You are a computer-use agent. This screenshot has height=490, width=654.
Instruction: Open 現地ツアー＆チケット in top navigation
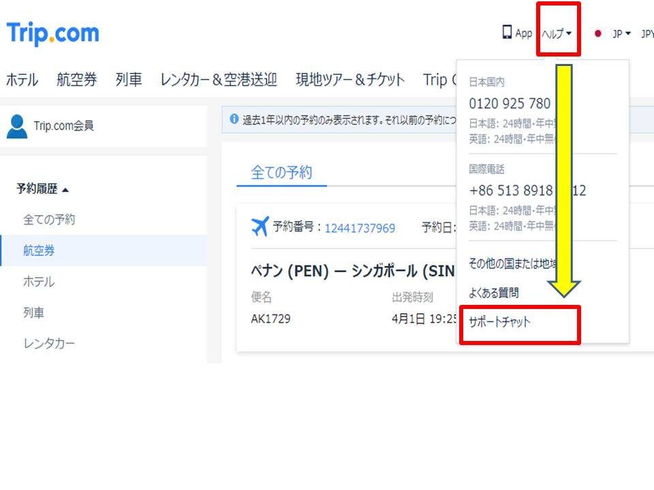coord(350,79)
